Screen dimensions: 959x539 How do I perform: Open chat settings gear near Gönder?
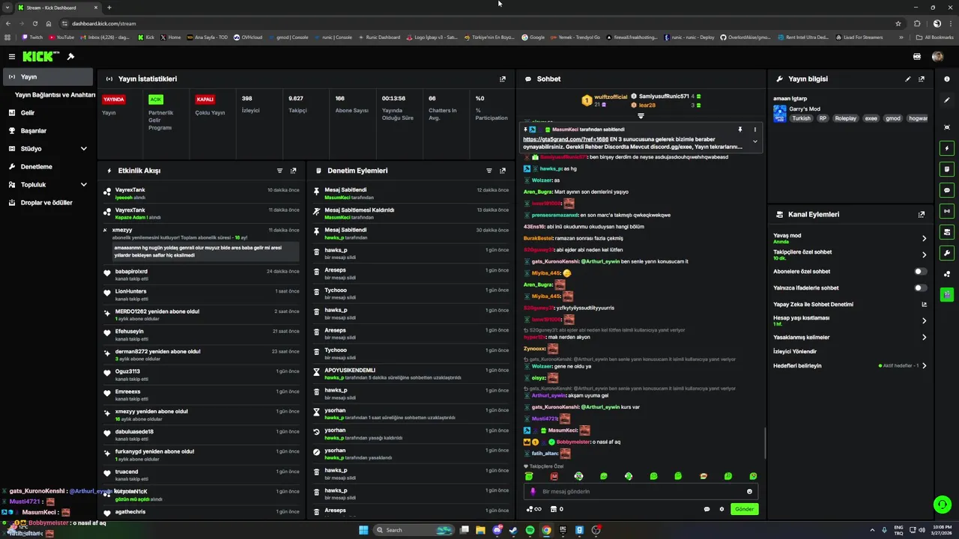tap(722, 509)
